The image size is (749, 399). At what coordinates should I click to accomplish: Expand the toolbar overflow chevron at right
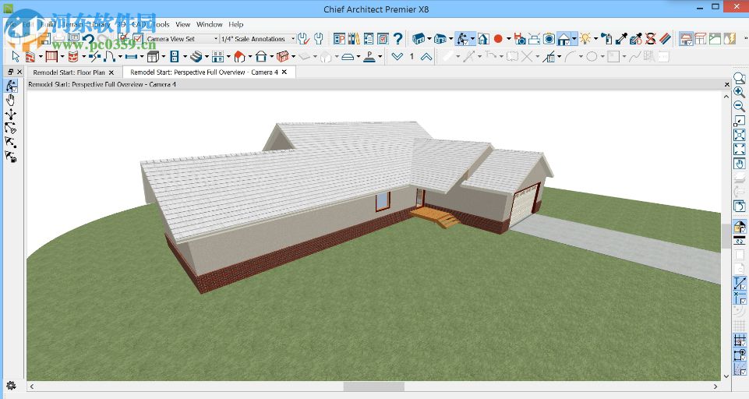coord(746,37)
